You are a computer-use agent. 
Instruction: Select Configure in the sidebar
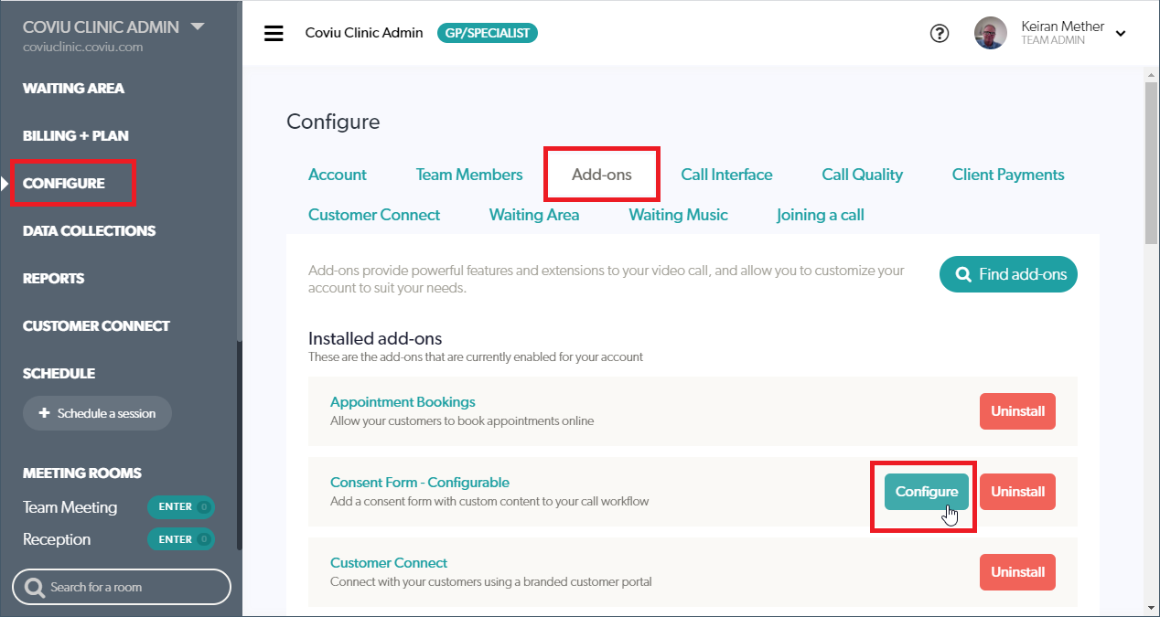(64, 184)
